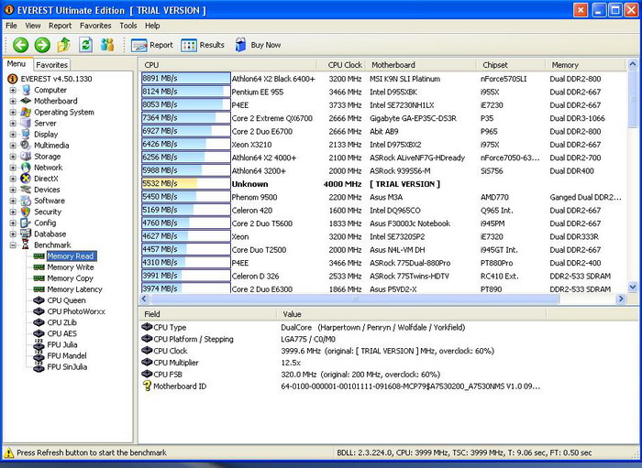Expand the Storage tree node
The width and height of the screenshot is (642, 468).
pos(13,157)
